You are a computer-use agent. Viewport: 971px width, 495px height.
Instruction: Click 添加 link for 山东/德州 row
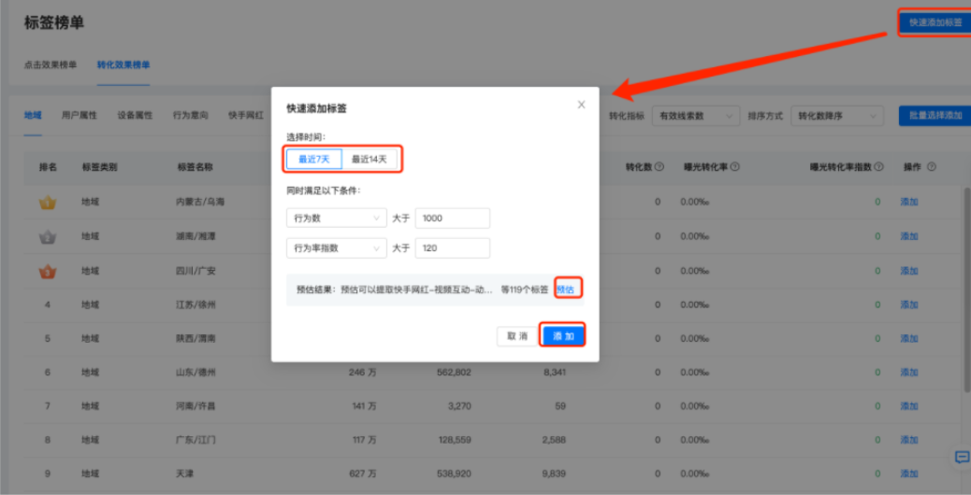point(909,373)
